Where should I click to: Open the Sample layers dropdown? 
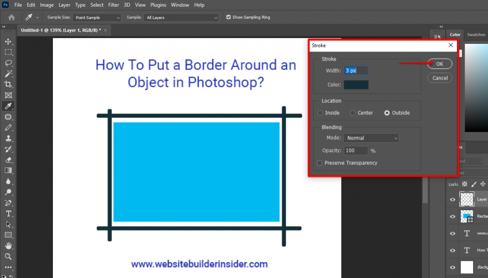tap(181, 17)
